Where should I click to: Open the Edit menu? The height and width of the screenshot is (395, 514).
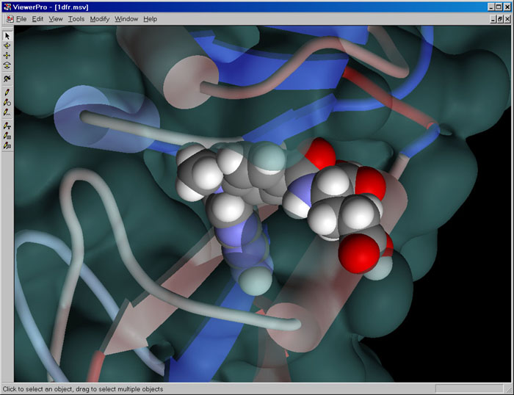pyautogui.click(x=37, y=19)
